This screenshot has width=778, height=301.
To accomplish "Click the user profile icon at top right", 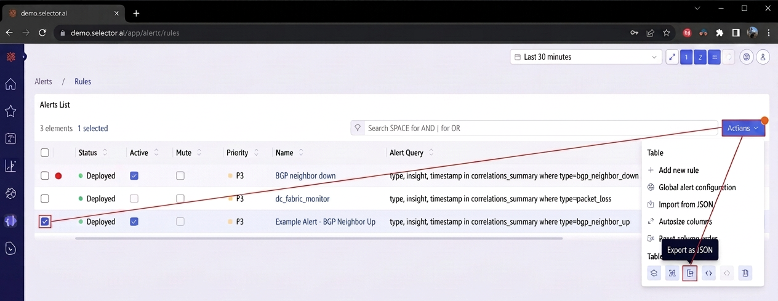I will (x=763, y=57).
